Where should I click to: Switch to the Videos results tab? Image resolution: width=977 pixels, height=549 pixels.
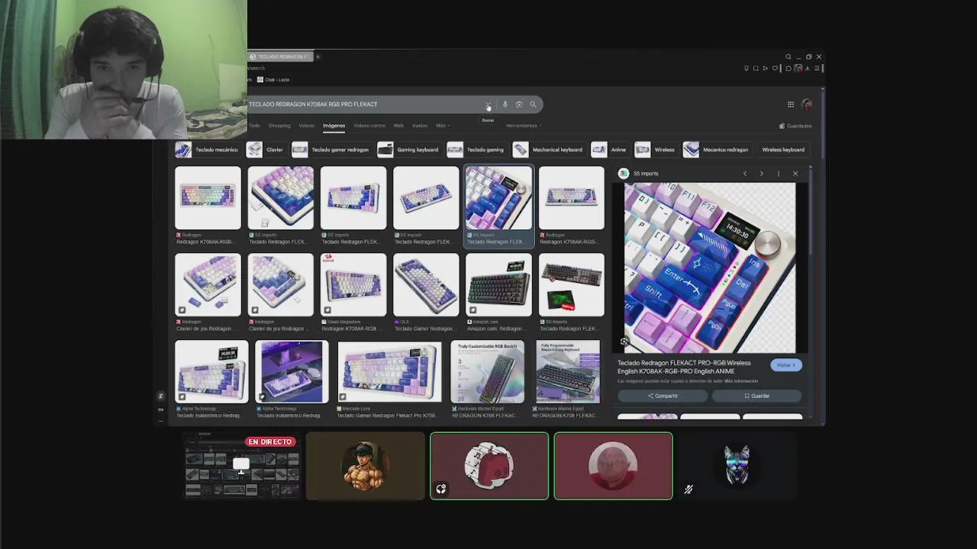pyautogui.click(x=306, y=126)
